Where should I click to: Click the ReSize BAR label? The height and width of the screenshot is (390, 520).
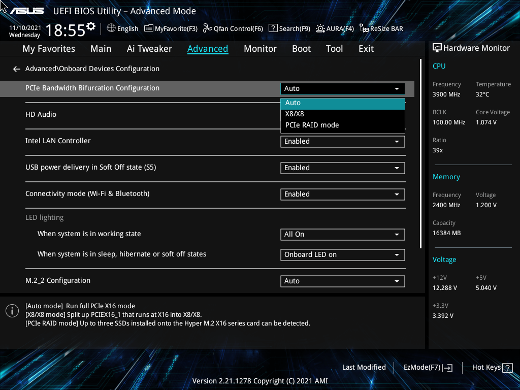pyautogui.click(x=386, y=29)
